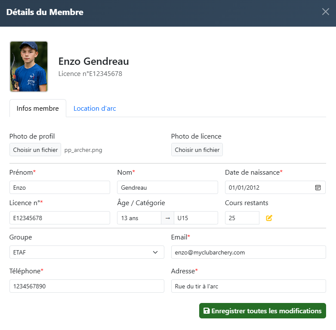Screen dimensions: 336x330
Task: Click the Nom field containing Gendreau
Action: point(167,188)
